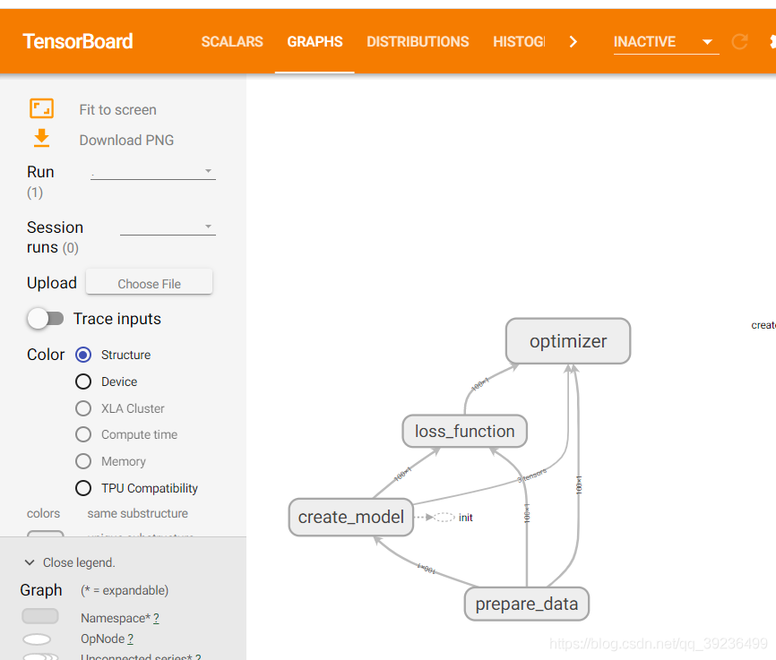The image size is (776, 660).
Task: Select the TPU Compatibility color option
Action: pyautogui.click(x=83, y=488)
